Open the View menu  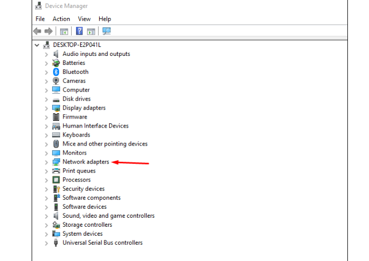[x=84, y=19]
